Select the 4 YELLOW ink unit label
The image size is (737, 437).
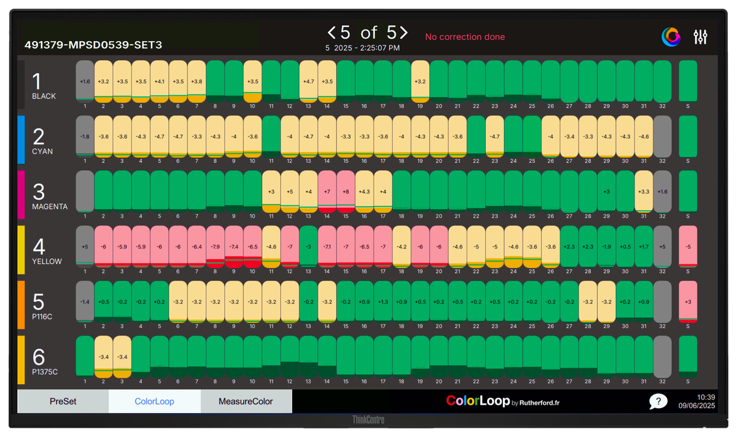[x=47, y=251]
